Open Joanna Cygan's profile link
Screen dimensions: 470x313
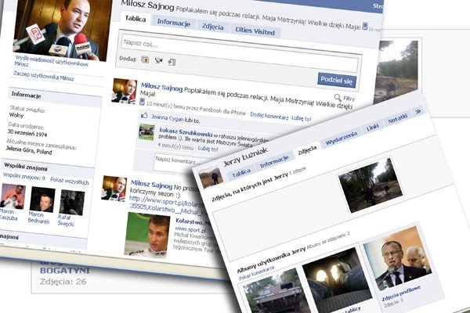167,118
